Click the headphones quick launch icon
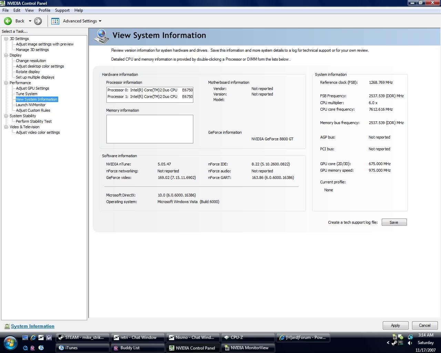The width and height of the screenshot is (441, 353). pyautogui.click(x=49, y=337)
